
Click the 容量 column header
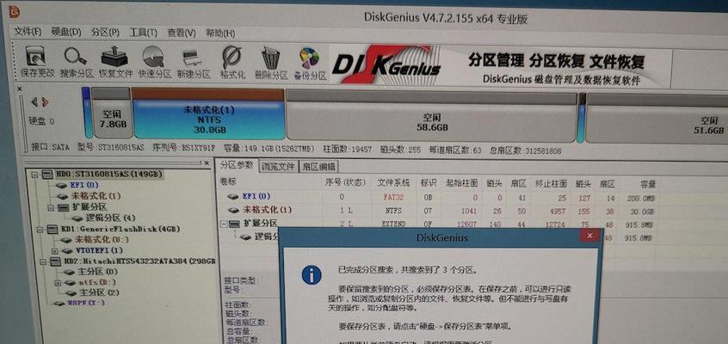647,184
